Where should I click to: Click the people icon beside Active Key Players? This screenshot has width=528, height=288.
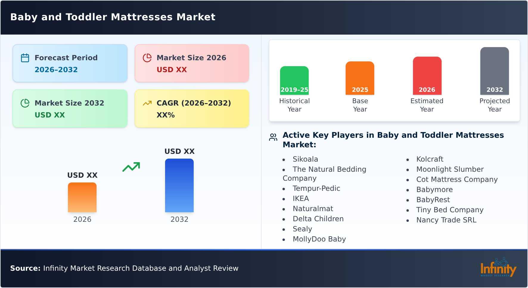pos(273,137)
